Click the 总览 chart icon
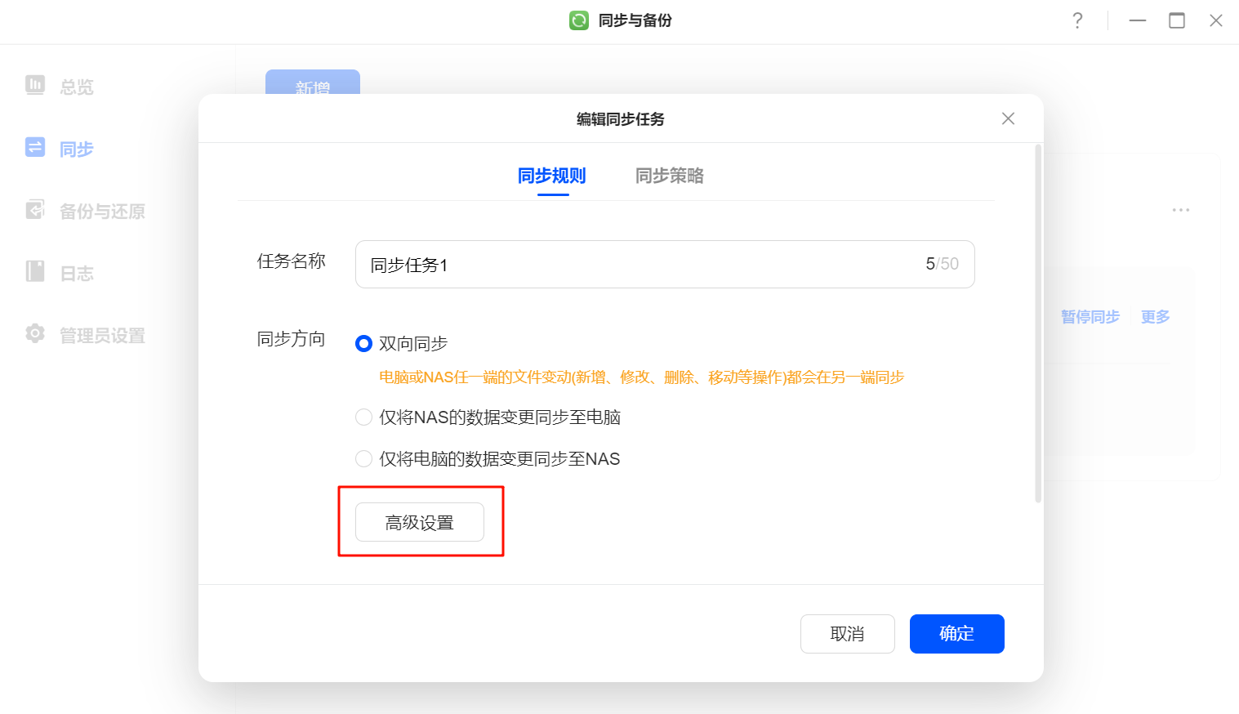Image resolution: width=1239 pixels, height=714 pixels. pos(35,85)
